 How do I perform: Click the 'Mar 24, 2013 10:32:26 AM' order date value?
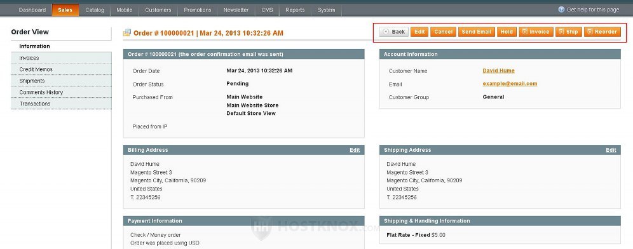pos(259,71)
